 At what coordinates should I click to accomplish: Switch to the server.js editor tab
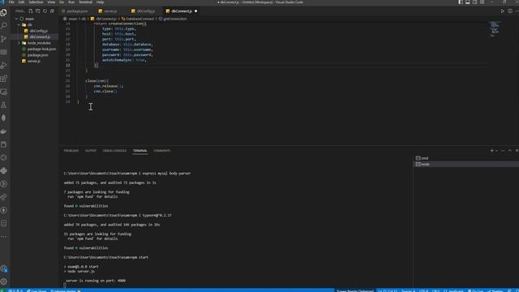pyautogui.click(x=110, y=11)
